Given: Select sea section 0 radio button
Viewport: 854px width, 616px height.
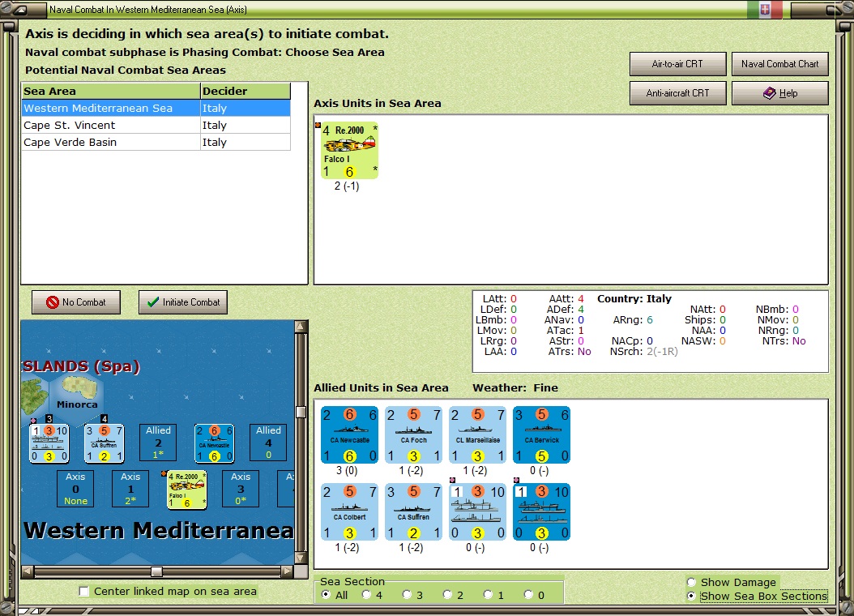Looking at the screenshot, I should click(x=528, y=595).
